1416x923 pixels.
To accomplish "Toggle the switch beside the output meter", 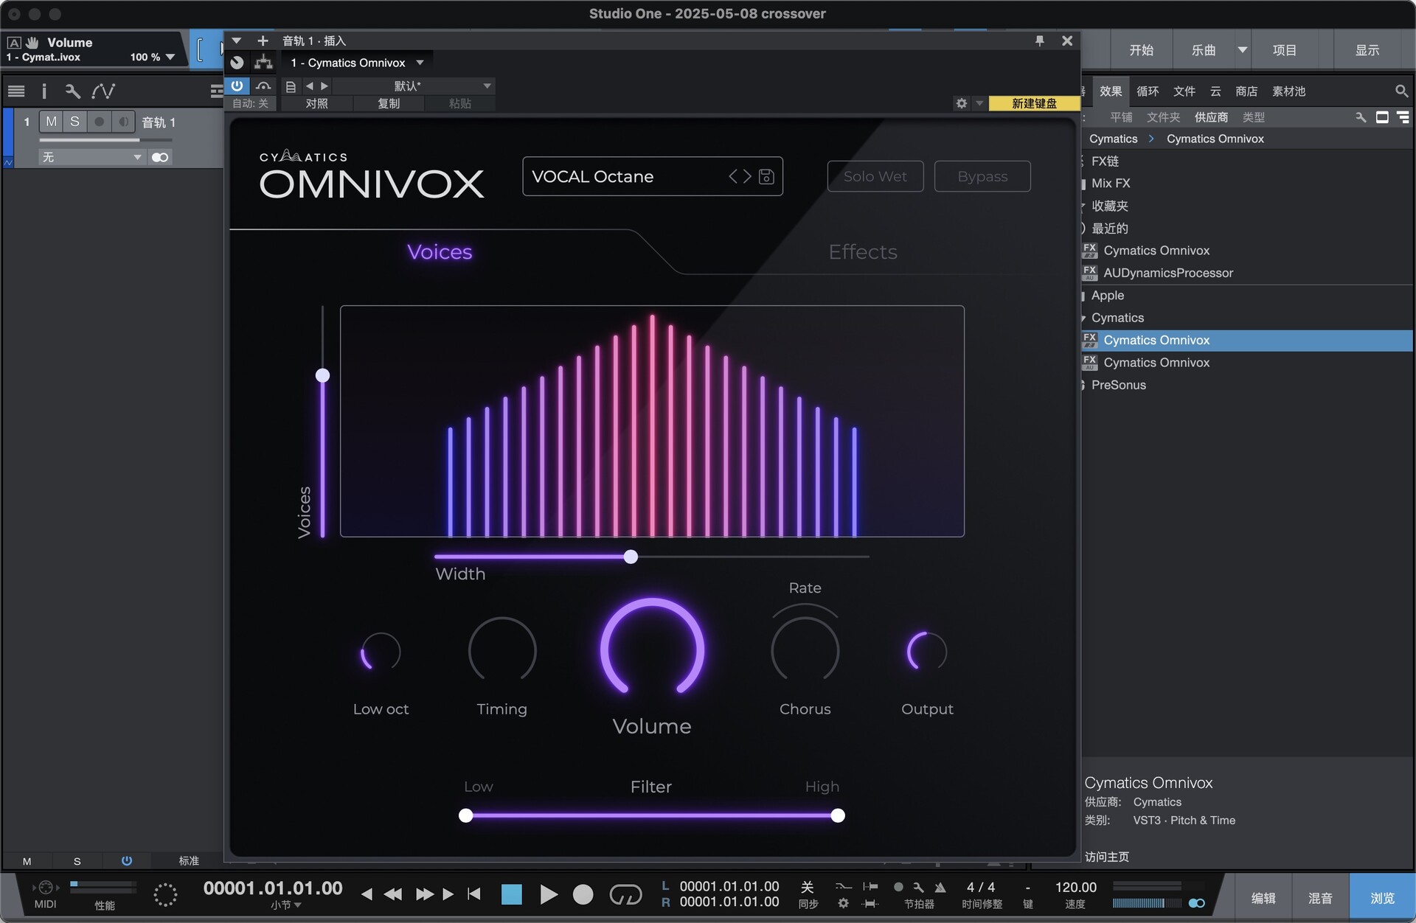I will click(1196, 903).
